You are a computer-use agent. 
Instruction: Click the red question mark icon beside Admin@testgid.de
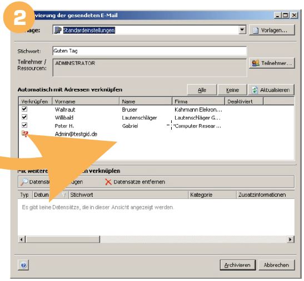pos(24,134)
